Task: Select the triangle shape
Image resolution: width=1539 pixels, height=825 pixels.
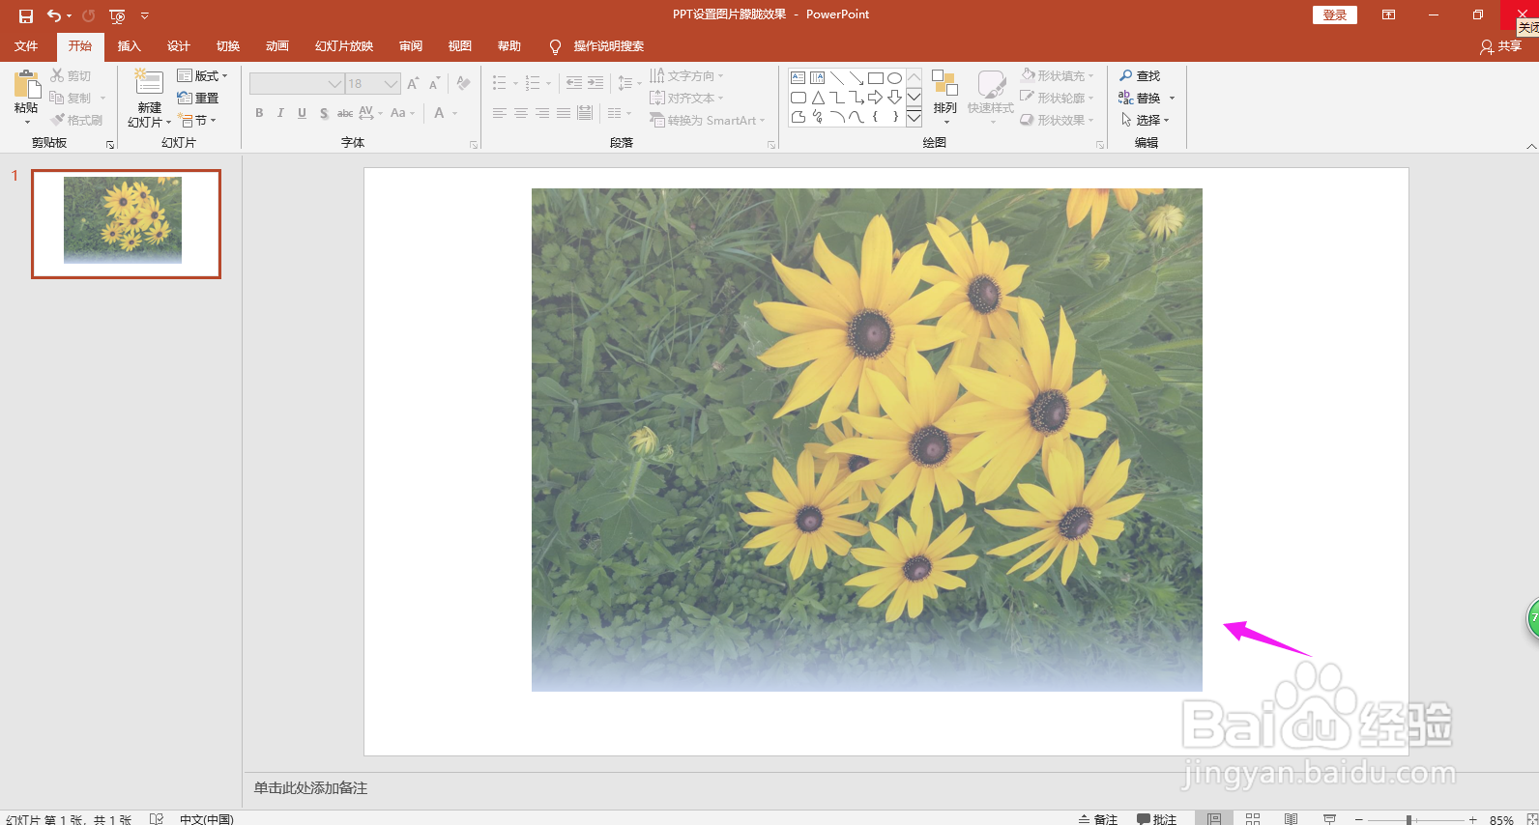Action: [818, 98]
